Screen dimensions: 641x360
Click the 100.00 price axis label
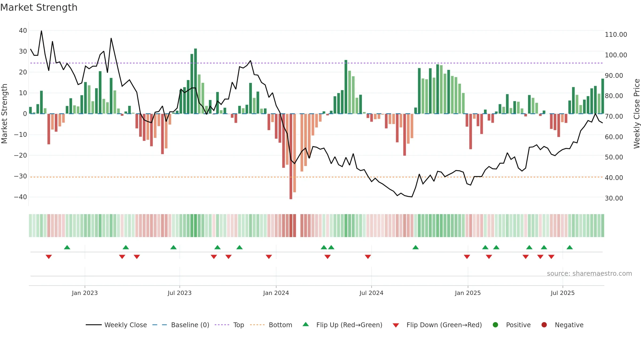(x=616, y=55)
